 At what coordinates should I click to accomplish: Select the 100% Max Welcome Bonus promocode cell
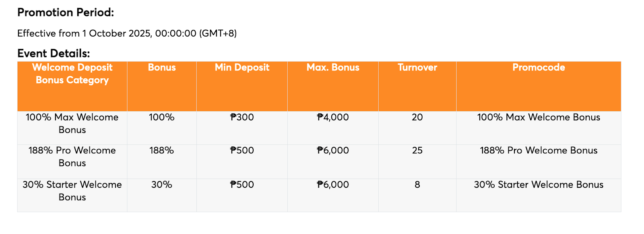[x=539, y=117]
